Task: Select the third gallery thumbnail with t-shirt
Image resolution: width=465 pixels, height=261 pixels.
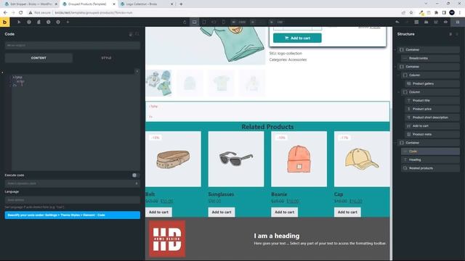Action: tap(222, 83)
